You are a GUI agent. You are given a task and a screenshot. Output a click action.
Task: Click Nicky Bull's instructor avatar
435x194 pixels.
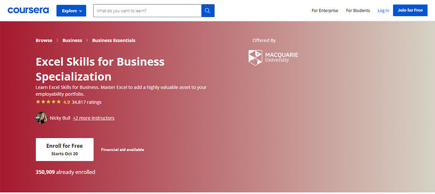[x=41, y=118]
